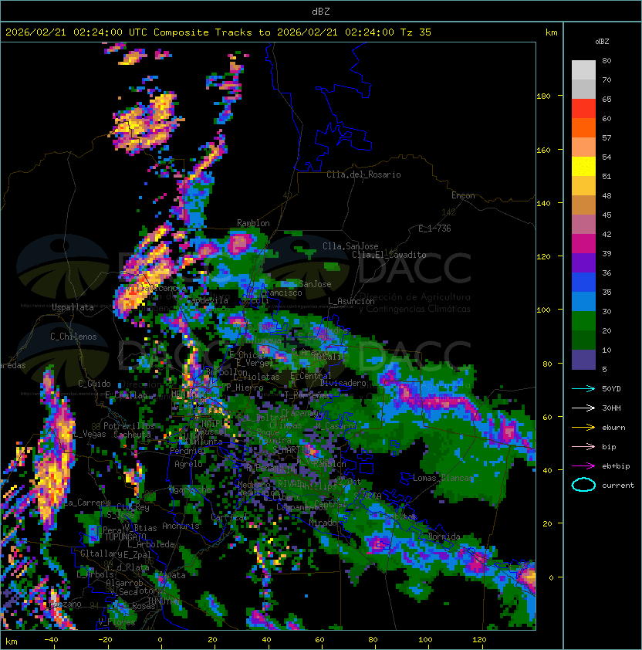Click the TUPUNGATO map label
Image resolution: width=642 pixels, height=650 pixels.
pyautogui.click(x=125, y=537)
